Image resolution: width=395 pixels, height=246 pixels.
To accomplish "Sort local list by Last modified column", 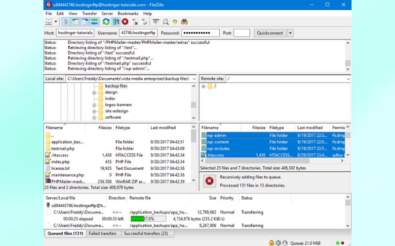I will (163, 127).
